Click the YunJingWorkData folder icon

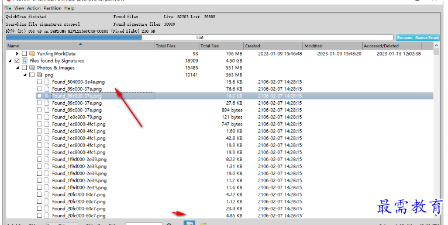(x=32, y=54)
